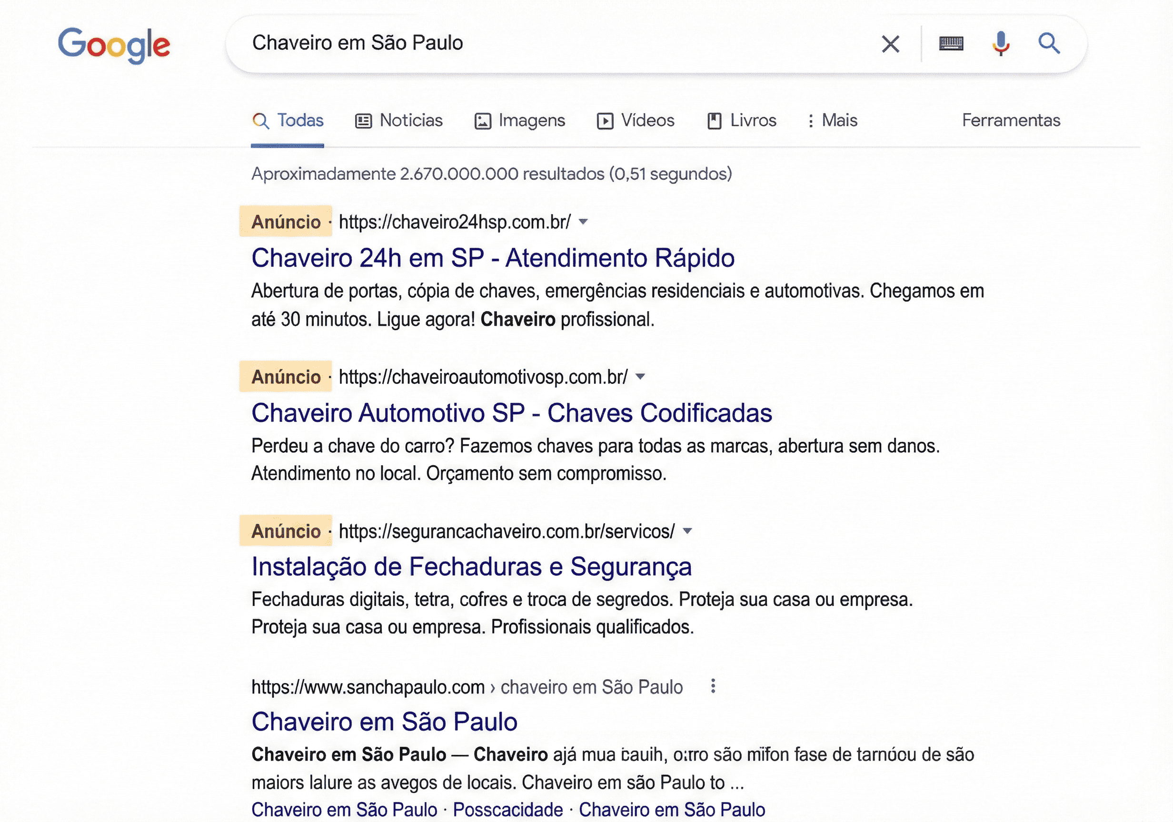Clear the search box with X icon
This screenshot has width=1173, height=822.
pos(890,44)
